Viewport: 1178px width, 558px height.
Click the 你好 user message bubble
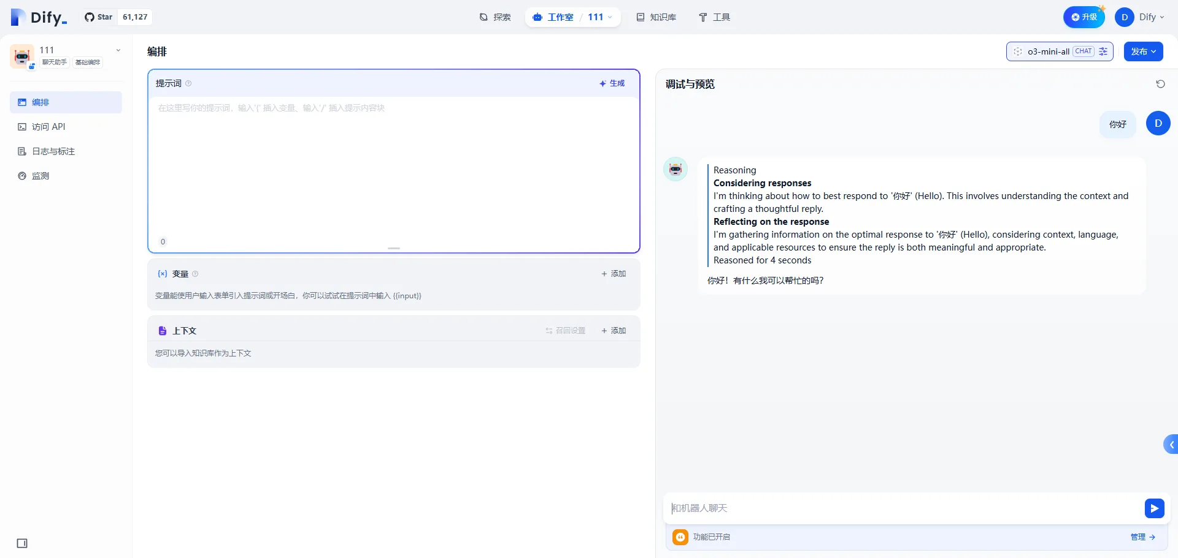(x=1118, y=124)
